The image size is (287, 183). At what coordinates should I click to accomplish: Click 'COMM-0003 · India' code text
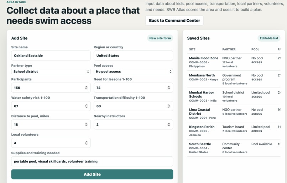pyautogui.click(x=203, y=101)
